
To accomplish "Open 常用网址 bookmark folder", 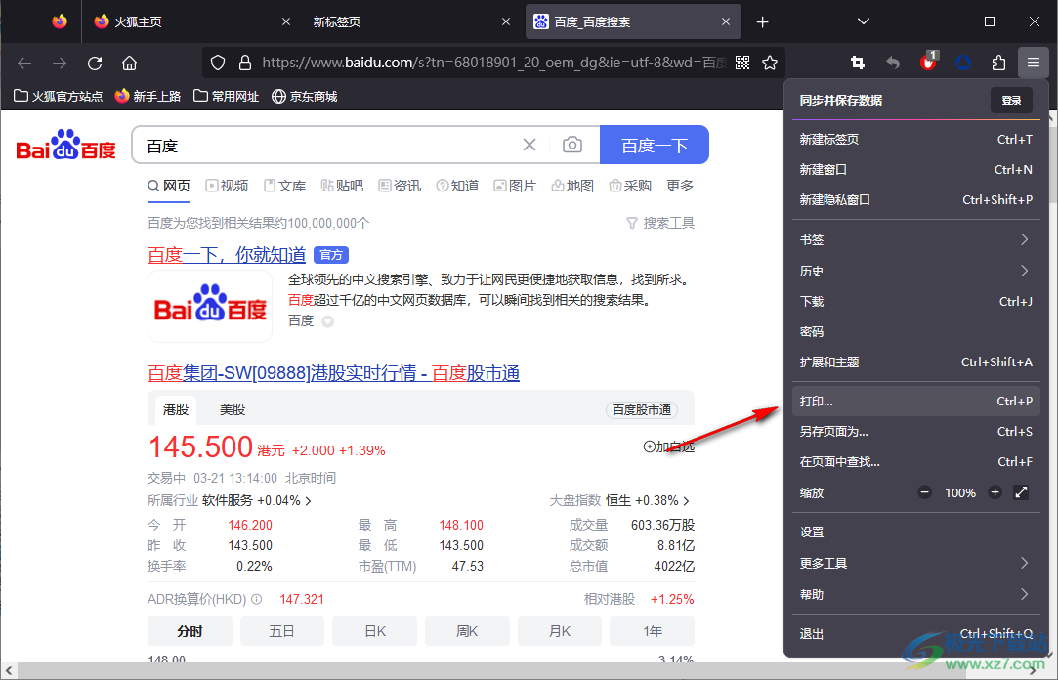I will pyautogui.click(x=226, y=97).
